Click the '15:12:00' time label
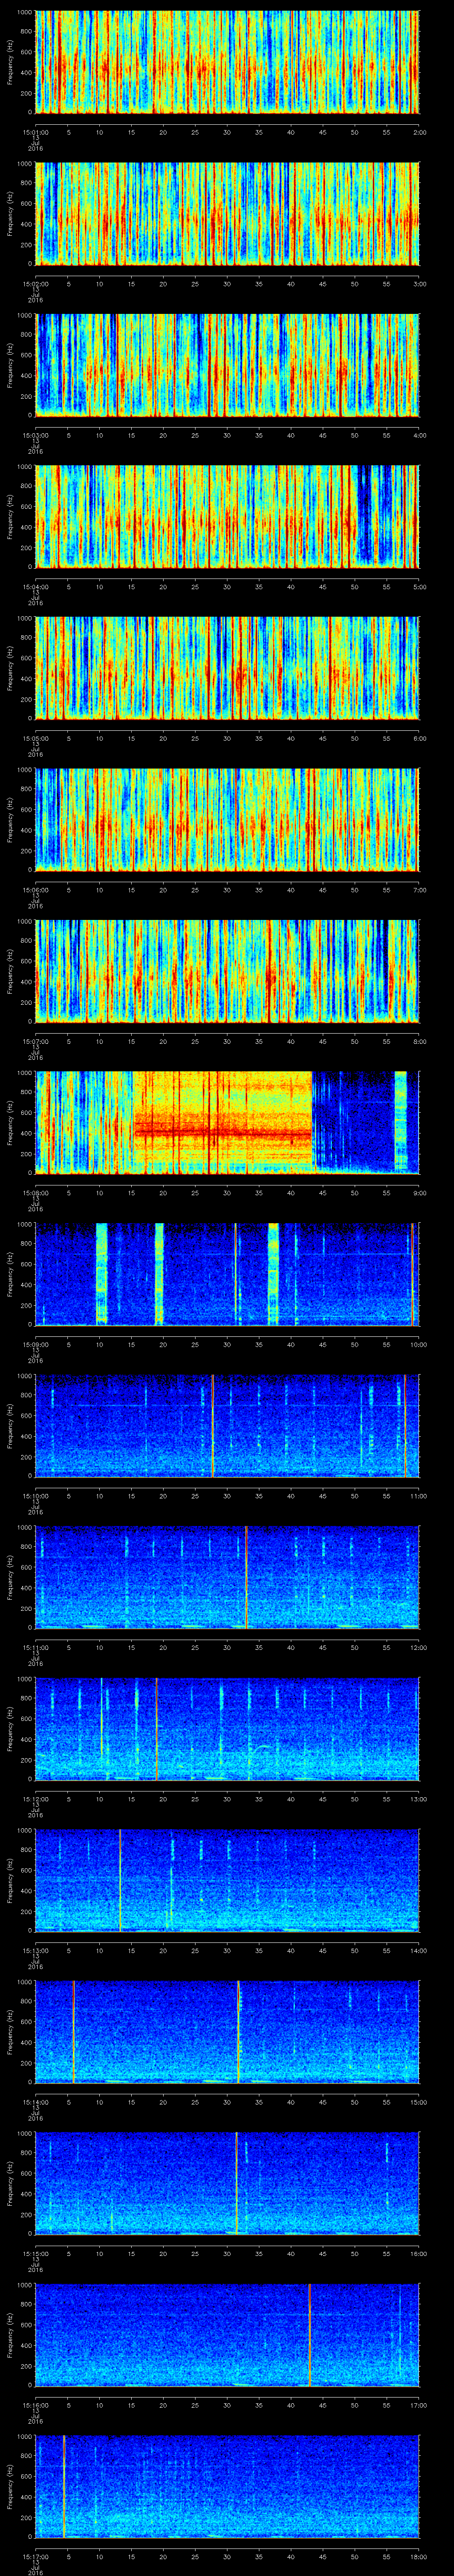The width and height of the screenshot is (454, 2576). pyautogui.click(x=36, y=1798)
